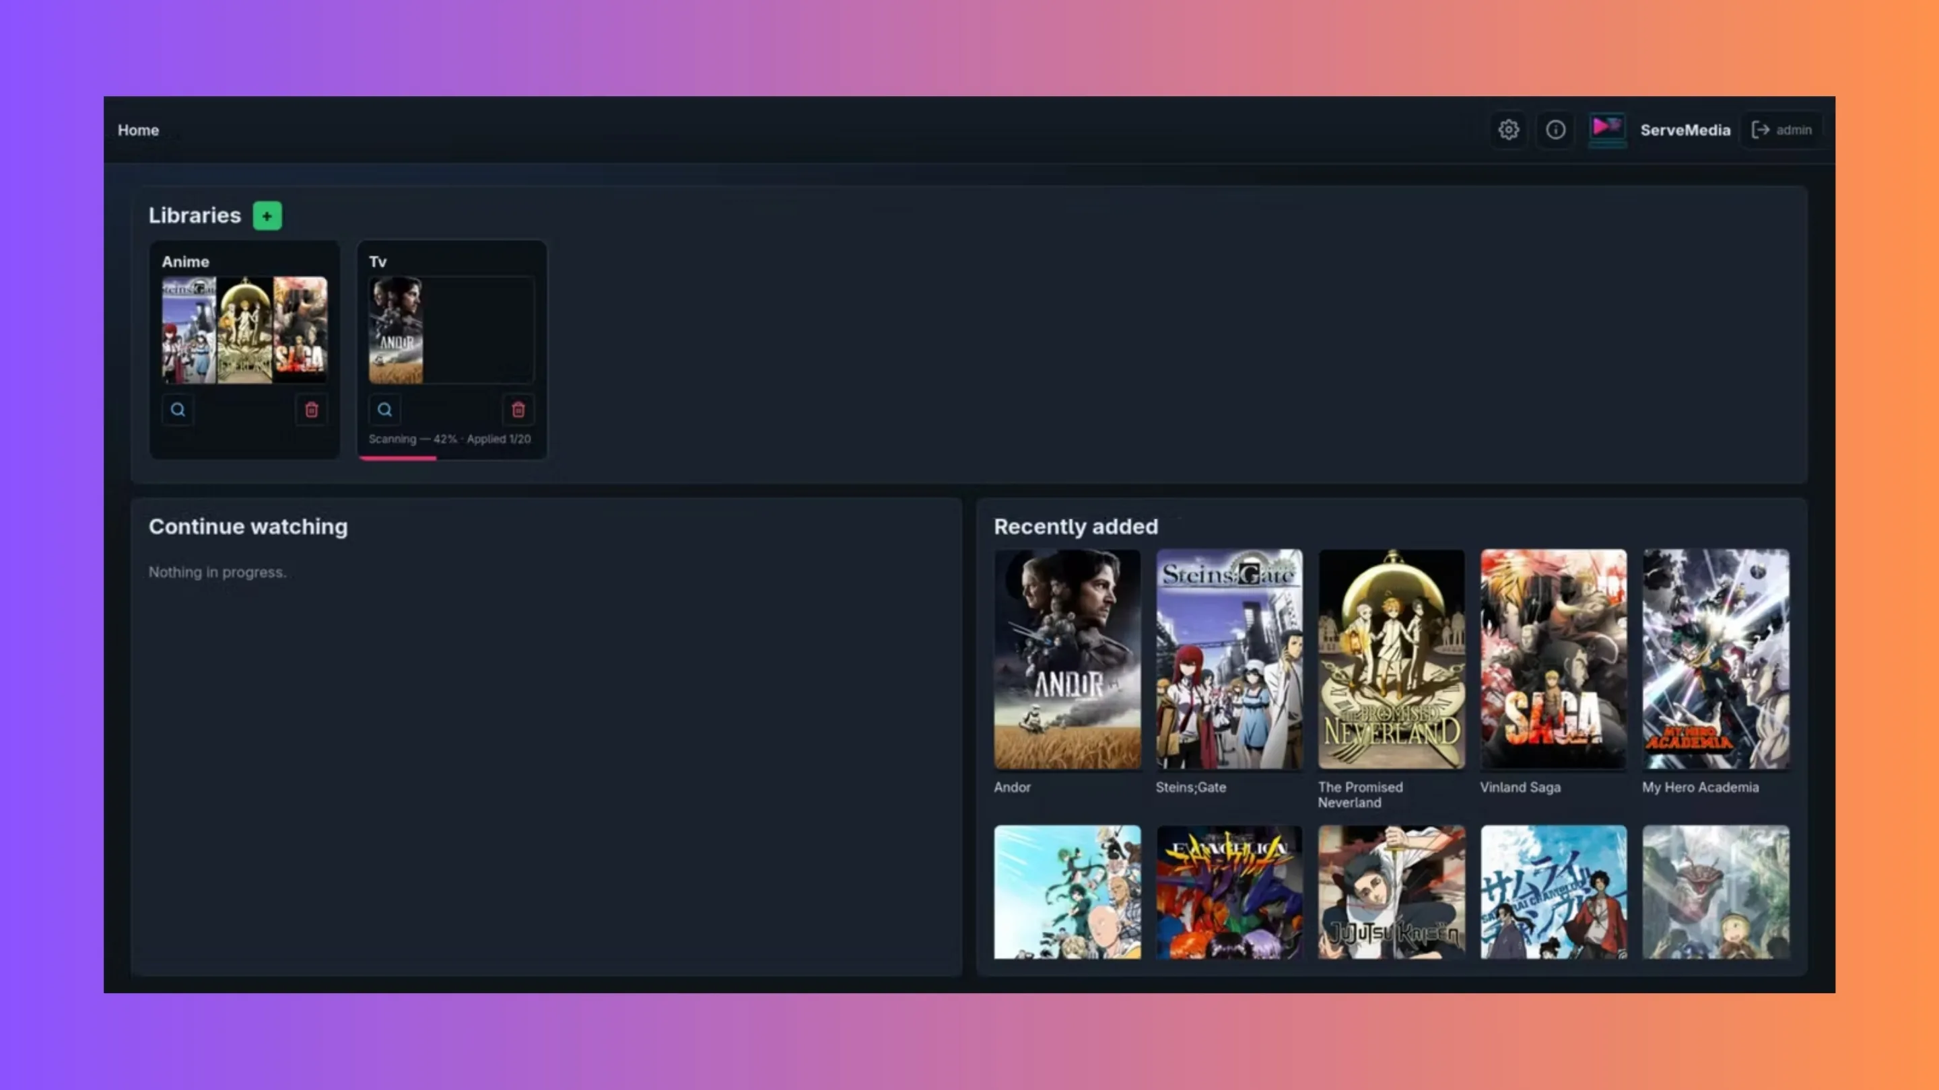
Task: Open Vinland Saga poster in Recently added
Action: coord(1554,659)
